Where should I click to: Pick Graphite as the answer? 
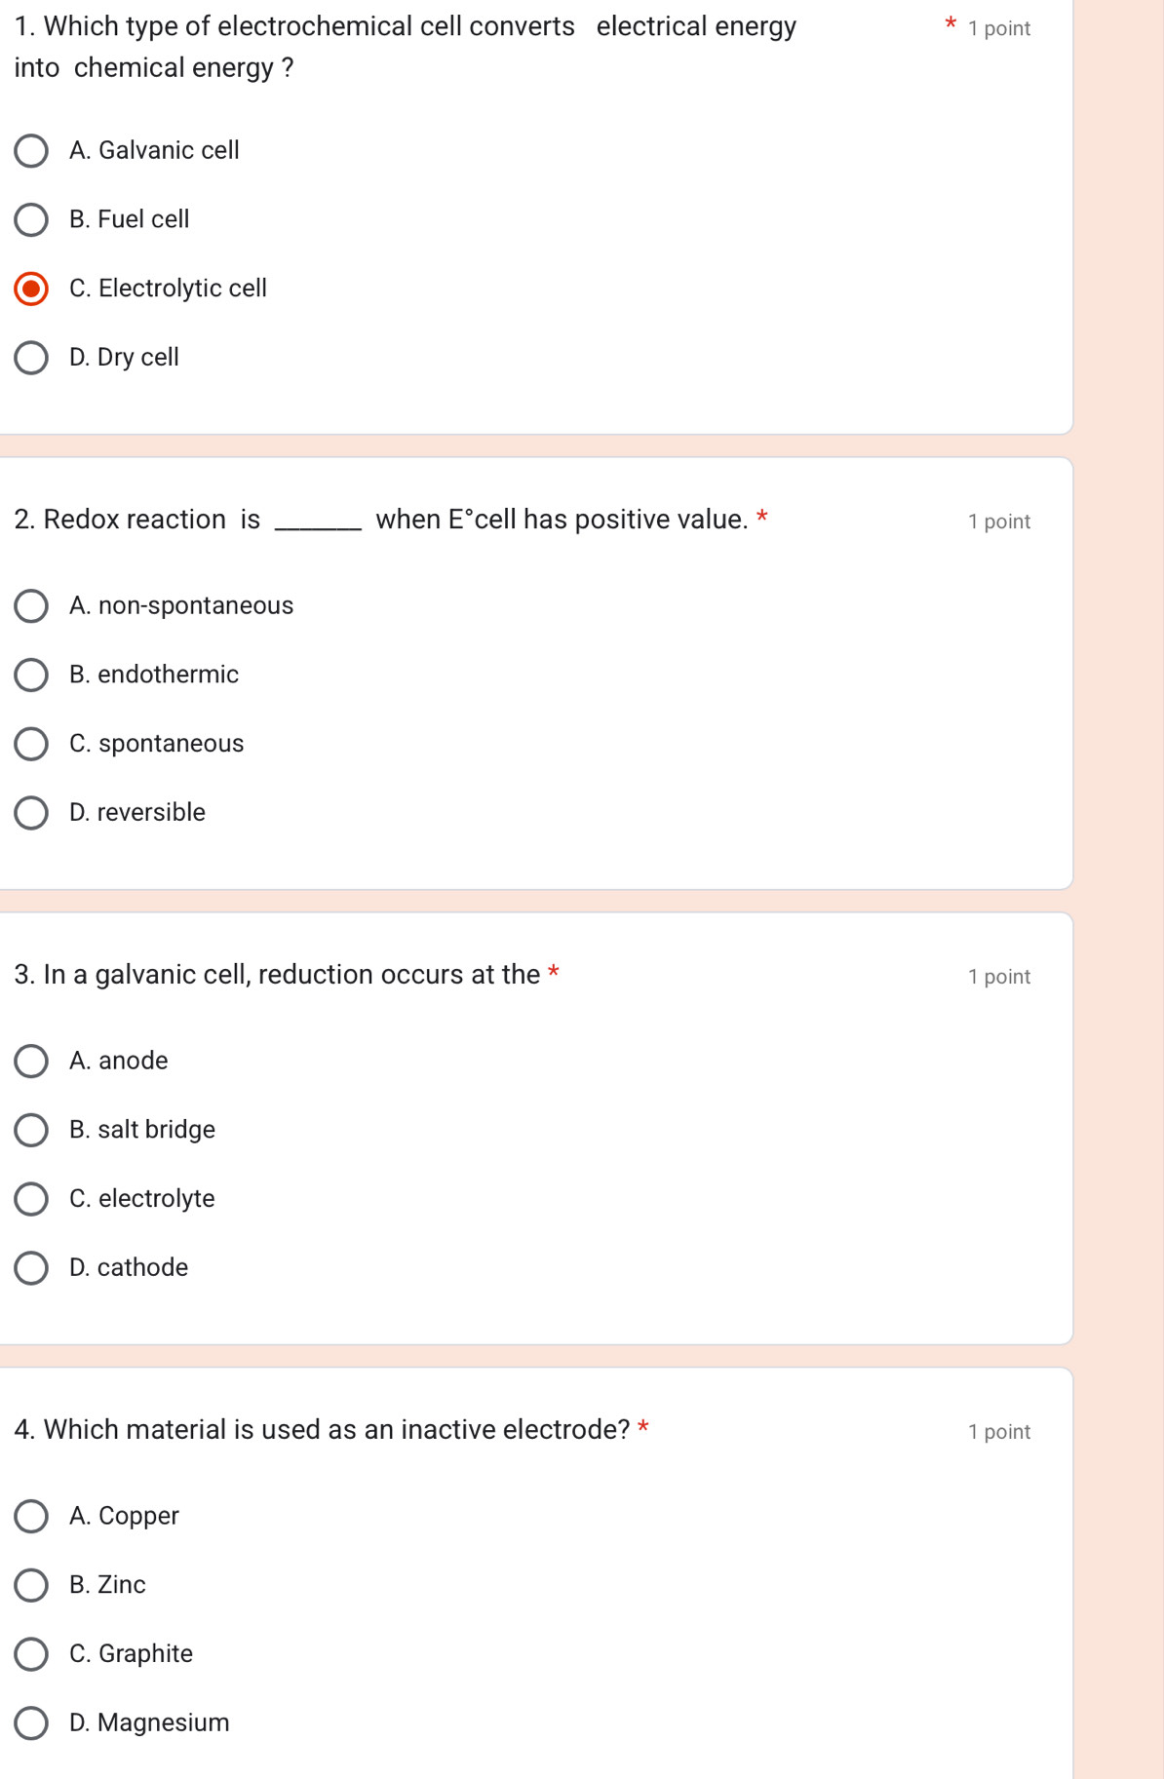point(31,1654)
